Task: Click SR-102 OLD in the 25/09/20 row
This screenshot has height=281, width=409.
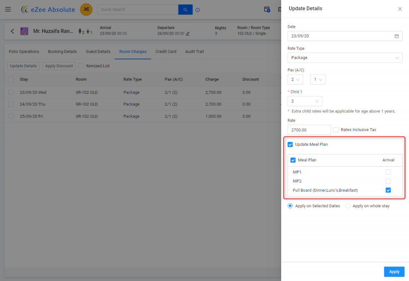Action: coord(87,116)
